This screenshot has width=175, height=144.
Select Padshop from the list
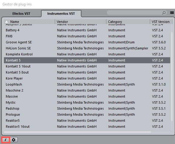[x=87, y=108]
